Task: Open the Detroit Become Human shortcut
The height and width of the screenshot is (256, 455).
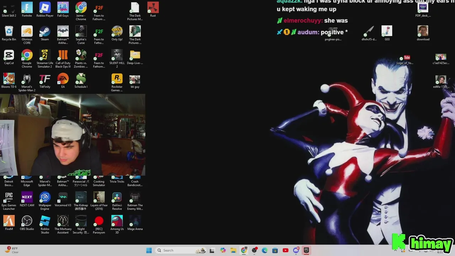Action: [9, 181]
